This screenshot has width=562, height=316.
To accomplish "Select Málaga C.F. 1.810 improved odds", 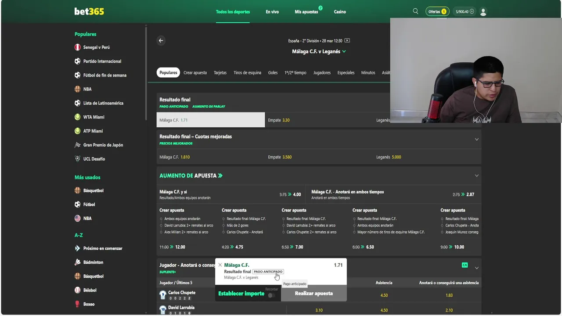I will [211, 157].
